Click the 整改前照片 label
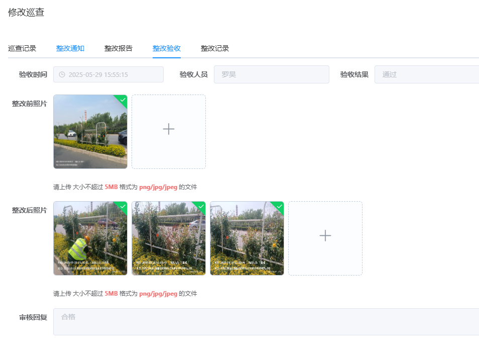The height and width of the screenshot is (359, 479). (x=29, y=104)
